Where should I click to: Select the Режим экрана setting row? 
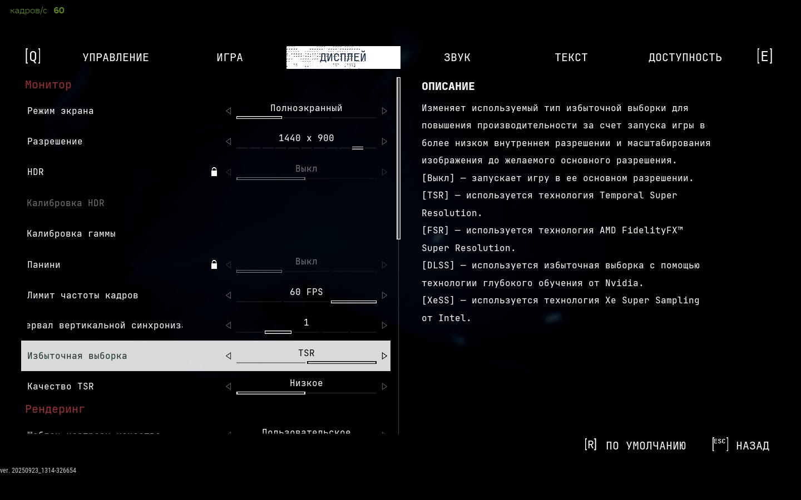(206, 111)
